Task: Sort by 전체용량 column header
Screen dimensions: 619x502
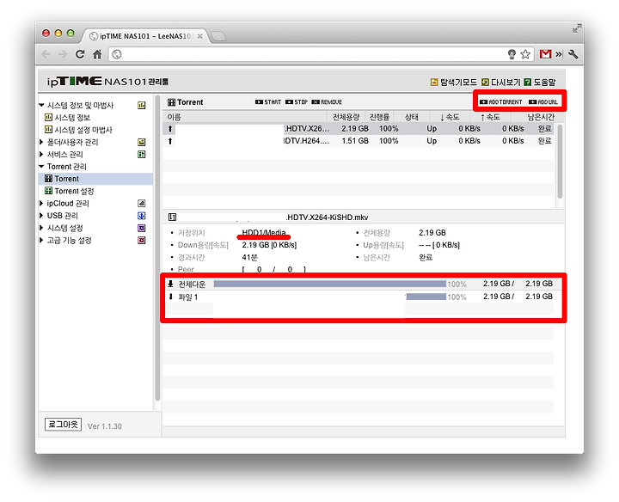Action: [346, 117]
